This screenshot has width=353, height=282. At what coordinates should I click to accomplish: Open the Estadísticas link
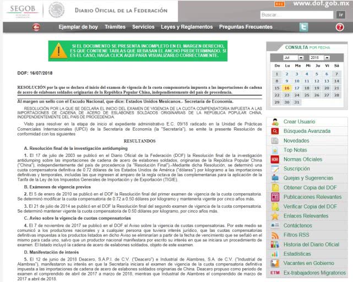(x=297, y=254)
